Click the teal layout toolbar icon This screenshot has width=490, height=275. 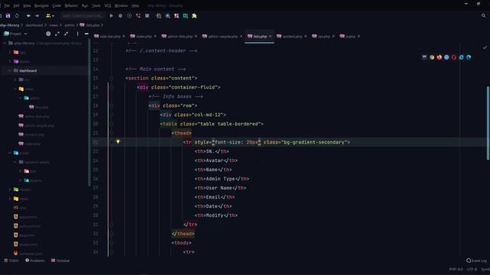(x=185, y=15)
